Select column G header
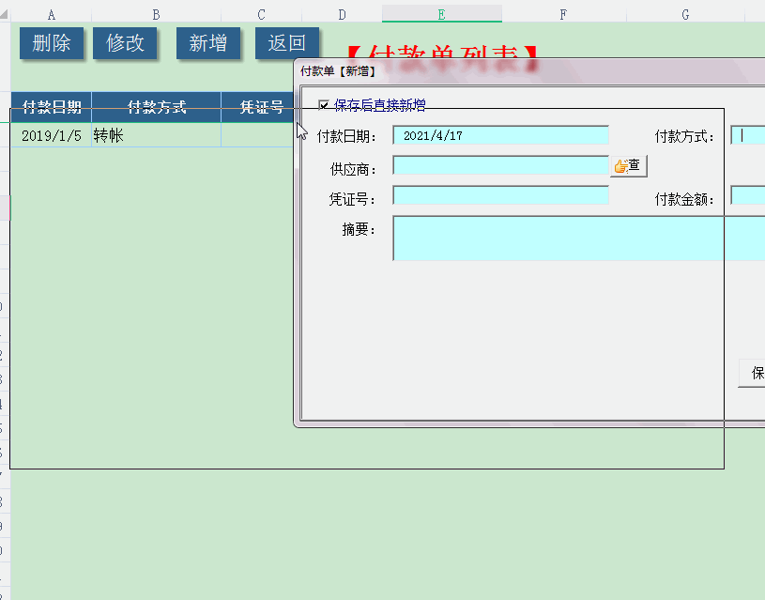765x600 pixels. pyautogui.click(x=685, y=15)
